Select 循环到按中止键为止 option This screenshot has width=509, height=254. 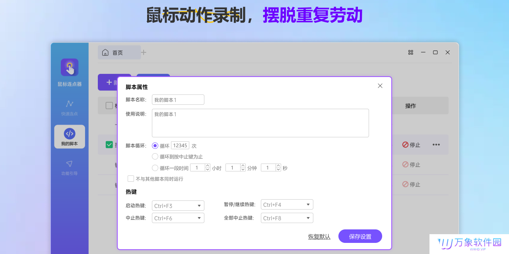(155, 156)
